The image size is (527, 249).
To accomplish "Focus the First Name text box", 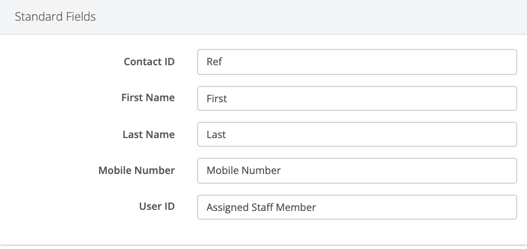I will pos(357,98).
